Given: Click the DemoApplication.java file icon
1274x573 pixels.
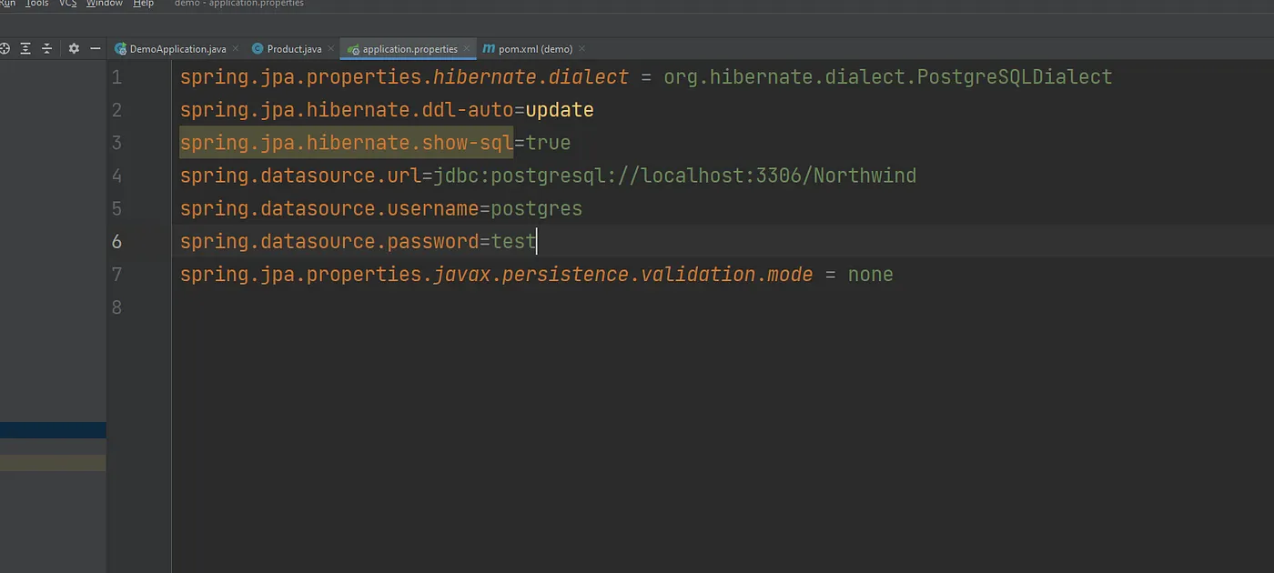Looking at the screenshot, I should pos(120,49).
